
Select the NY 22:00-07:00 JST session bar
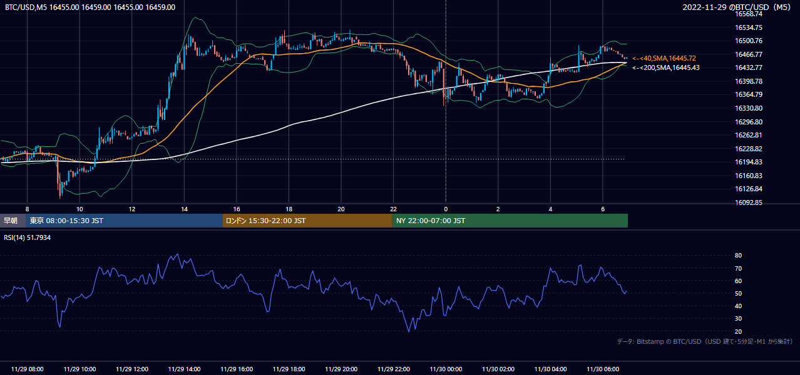point(510,221)
